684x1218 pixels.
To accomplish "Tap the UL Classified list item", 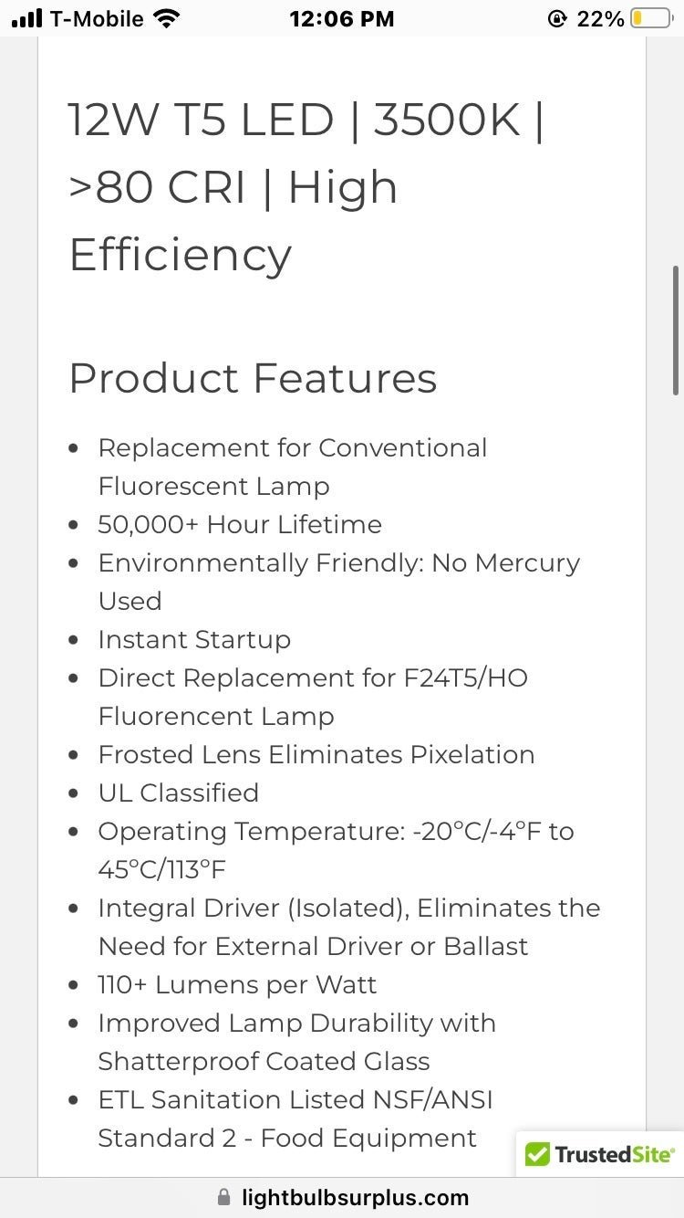I will pyautogui.click(x=178, y=793).
